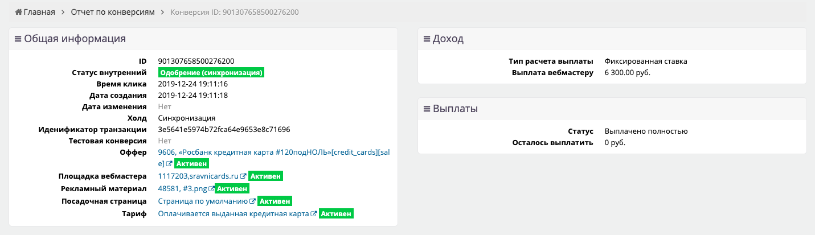
Task: Click the home icon in breadcrumb
Action: 19,12
